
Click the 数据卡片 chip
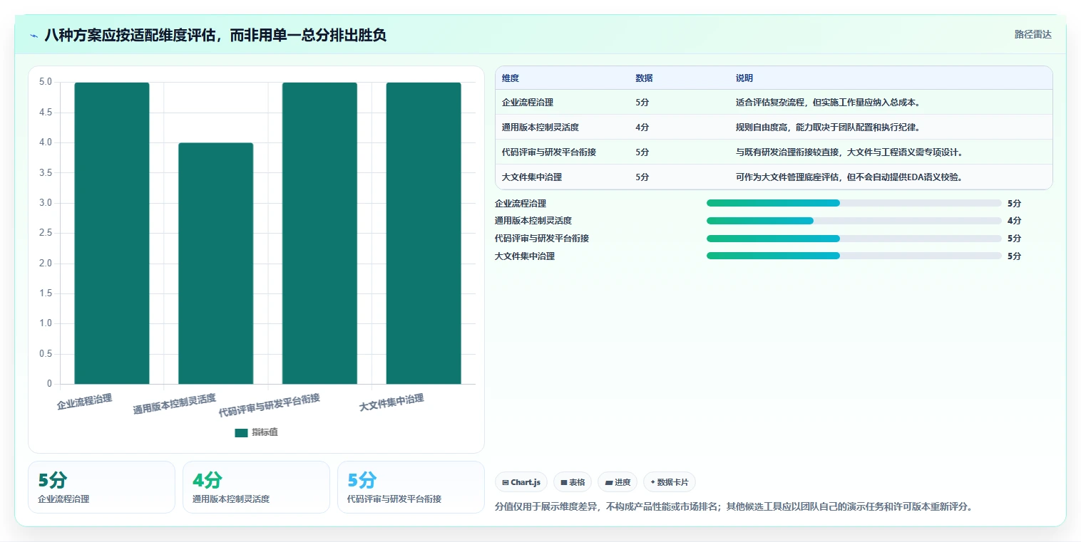pyautogui.click(x=670, y=482)
